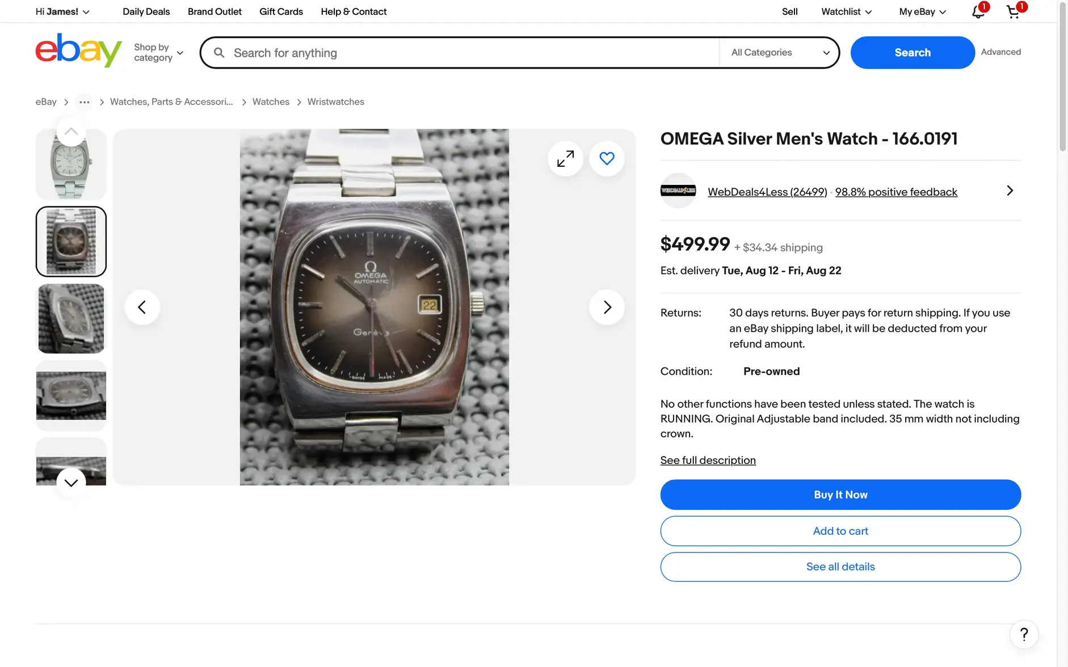Expand the collapsed breadcrumb ellipsis
The width and height of the screenshot is (1068, 667).
[84, 102]
